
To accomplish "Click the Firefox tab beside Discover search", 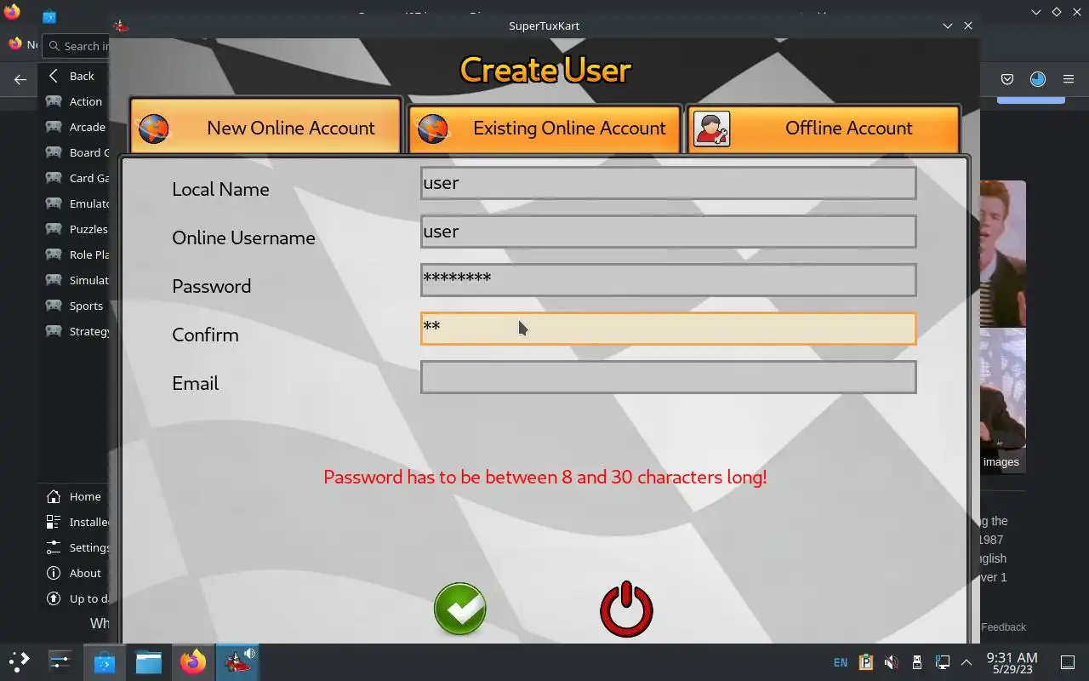I will (23, 44).
